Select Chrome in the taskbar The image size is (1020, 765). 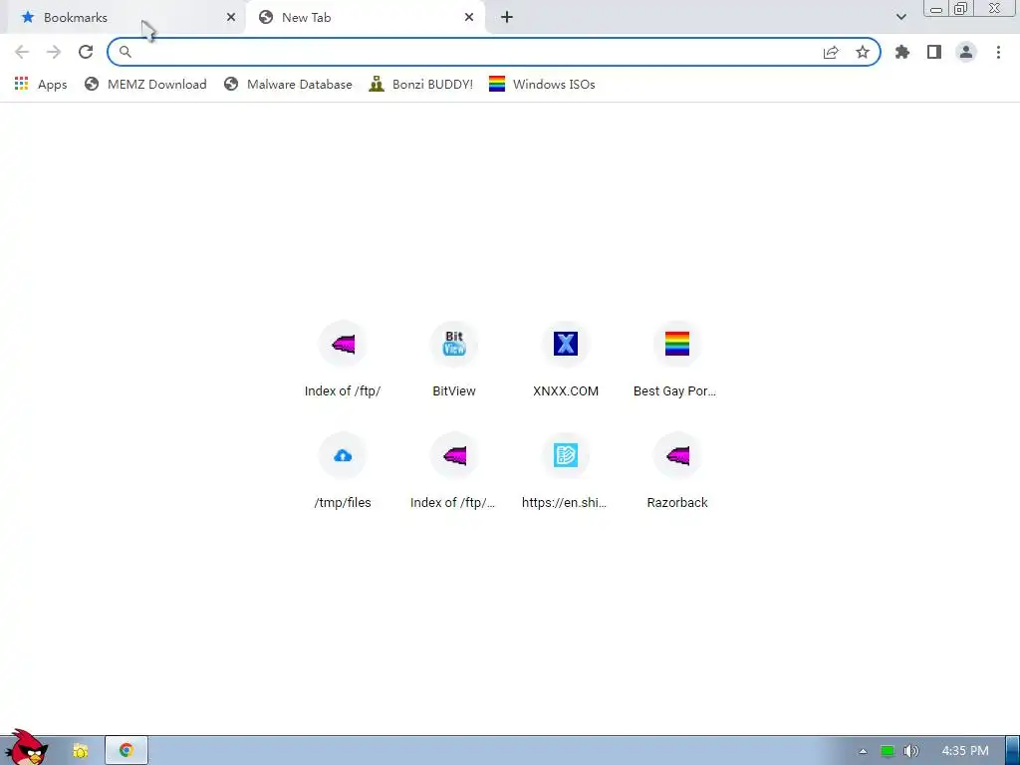127,751
